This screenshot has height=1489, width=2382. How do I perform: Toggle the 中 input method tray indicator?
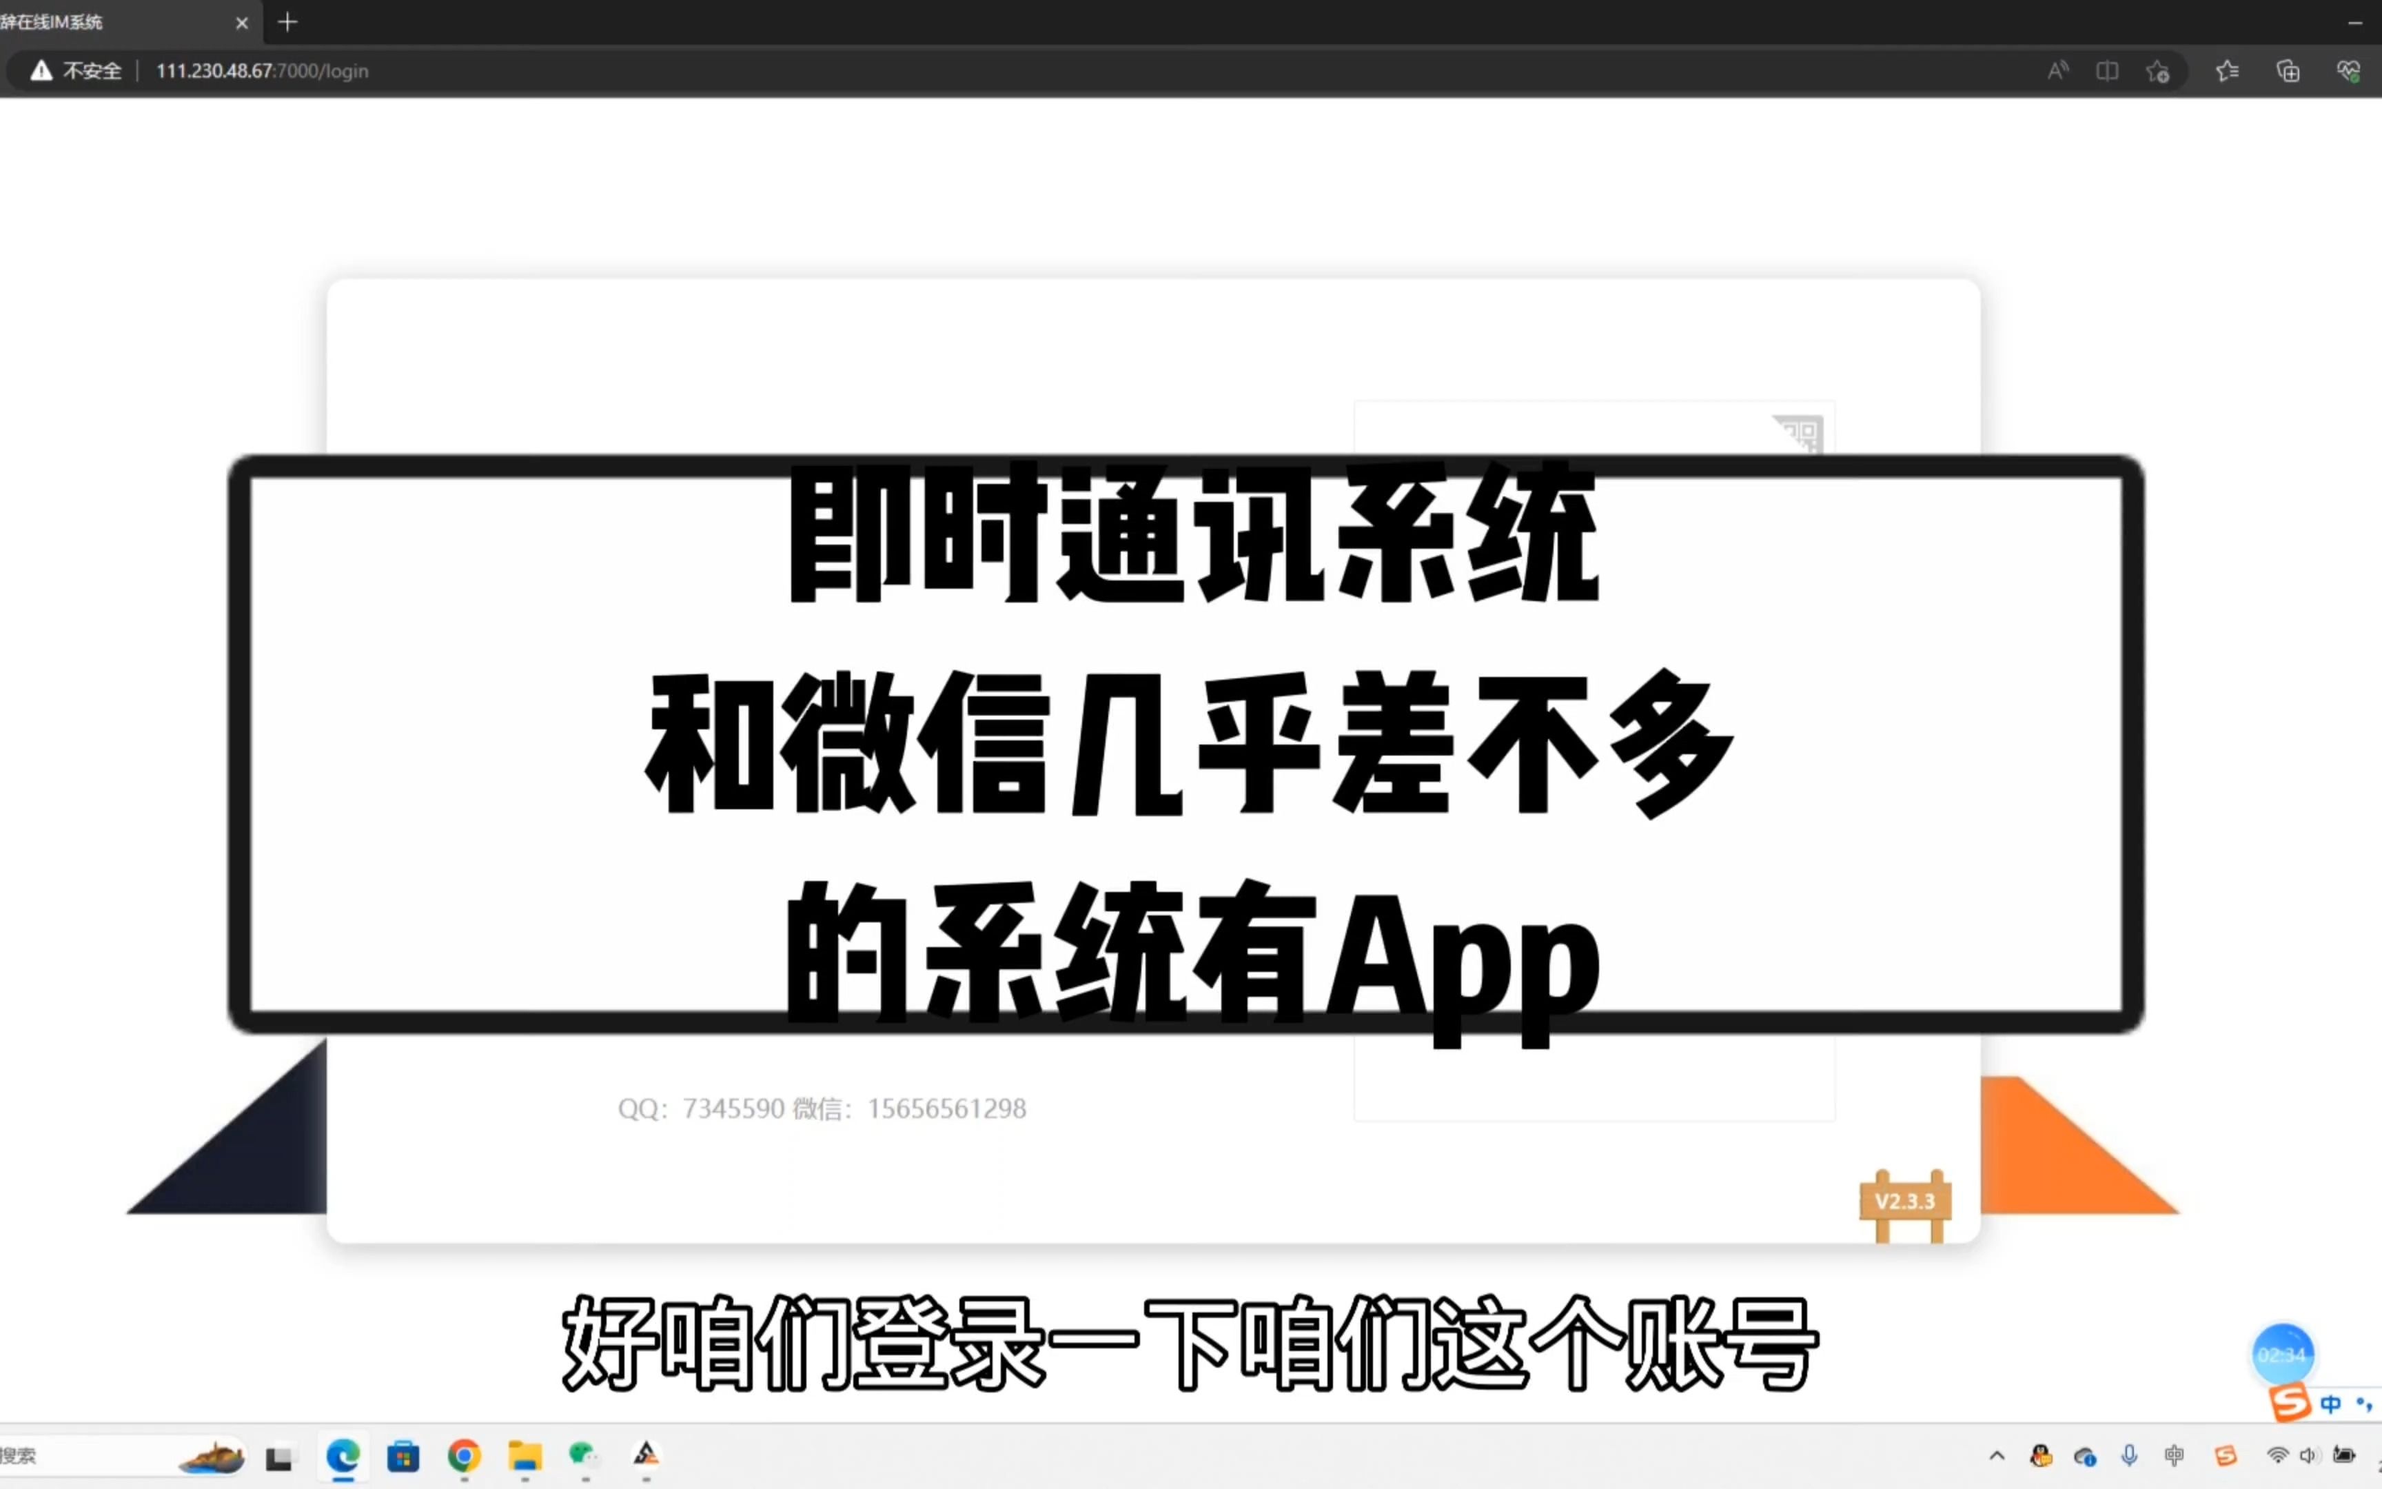[2175, 1455]
